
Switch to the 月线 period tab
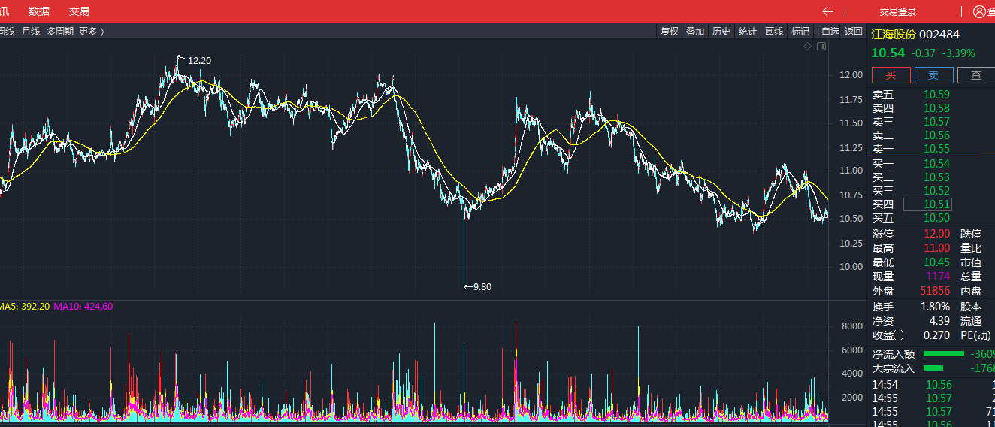pyautogui.click(x=31, y=32)
